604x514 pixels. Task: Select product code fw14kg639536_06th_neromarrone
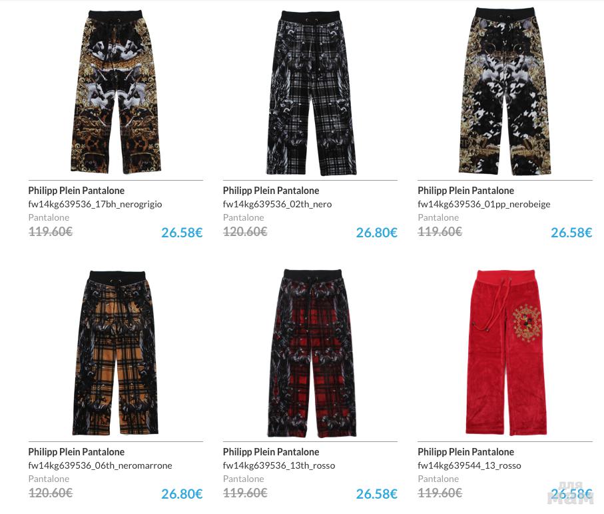100,466
